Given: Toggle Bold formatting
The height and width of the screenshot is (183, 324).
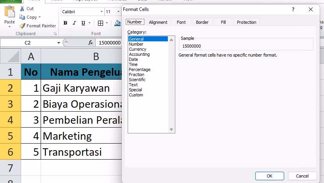Looking at the screenshot, I should 65,23.
